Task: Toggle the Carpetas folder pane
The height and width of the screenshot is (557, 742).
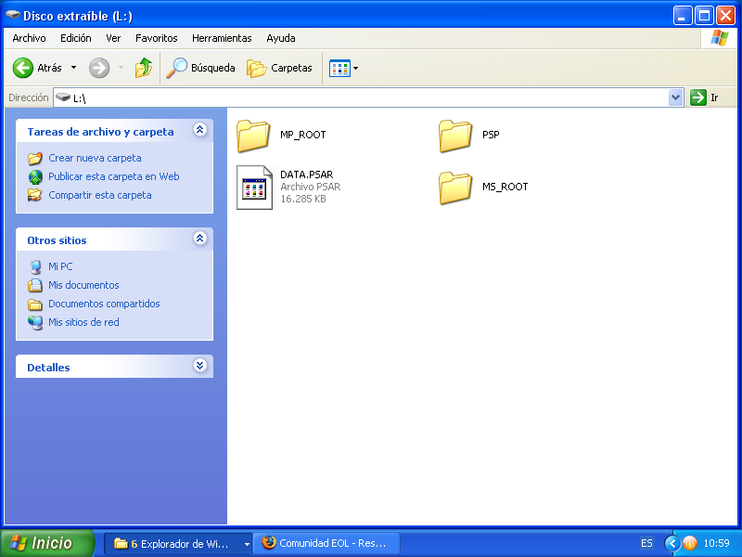Action: (x=279, y=68)
